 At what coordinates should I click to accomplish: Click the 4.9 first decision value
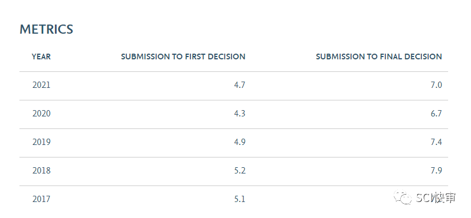(240, 142)
